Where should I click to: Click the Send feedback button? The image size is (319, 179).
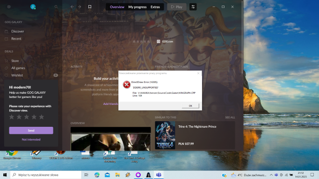pos(31,131)
